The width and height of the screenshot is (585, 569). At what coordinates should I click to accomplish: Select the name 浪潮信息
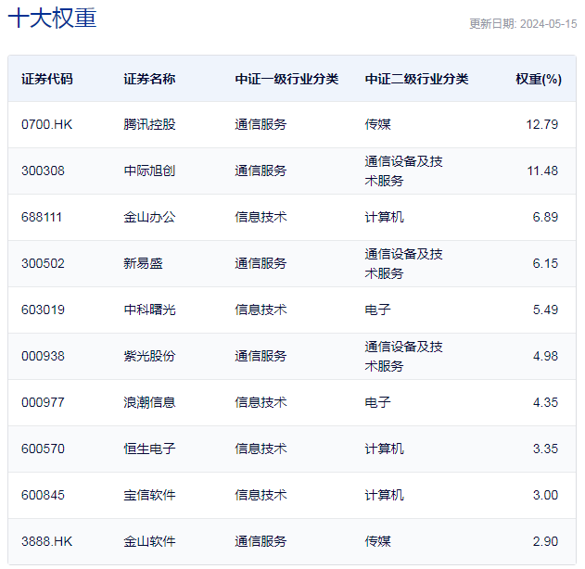(x=149, y=402)
